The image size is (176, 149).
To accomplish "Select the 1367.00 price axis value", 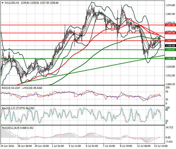I will 170,14.
